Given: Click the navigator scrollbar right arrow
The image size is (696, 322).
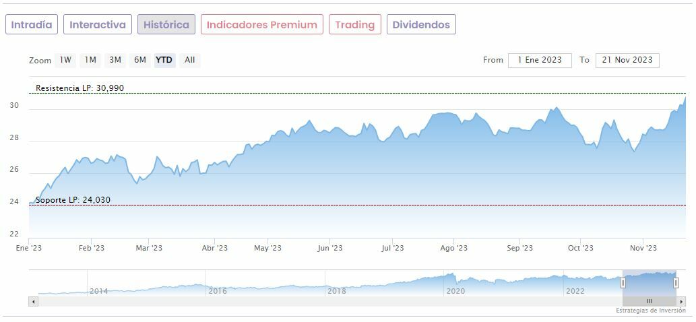Looking at the screenshot, I should coord(681,301).
